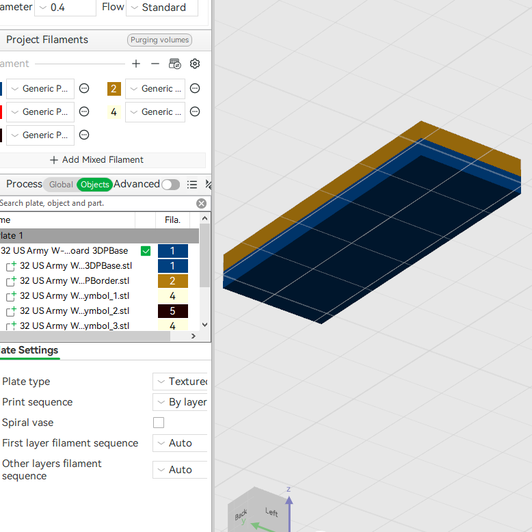532x532 pixels.
Task: Add a new filament with plus icon
Action: tap(136, 64)
